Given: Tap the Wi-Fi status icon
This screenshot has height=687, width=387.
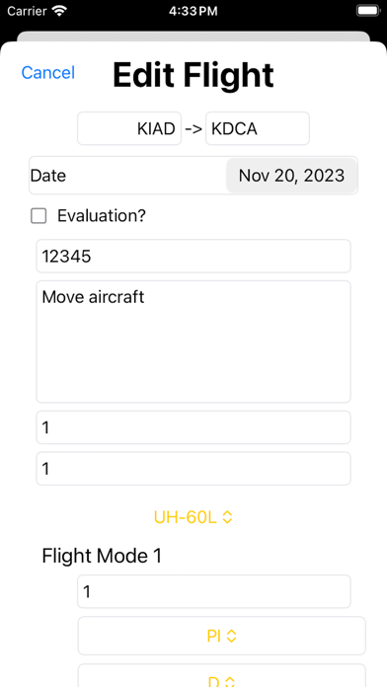Looking at the screenshot, I should [58, 11].
